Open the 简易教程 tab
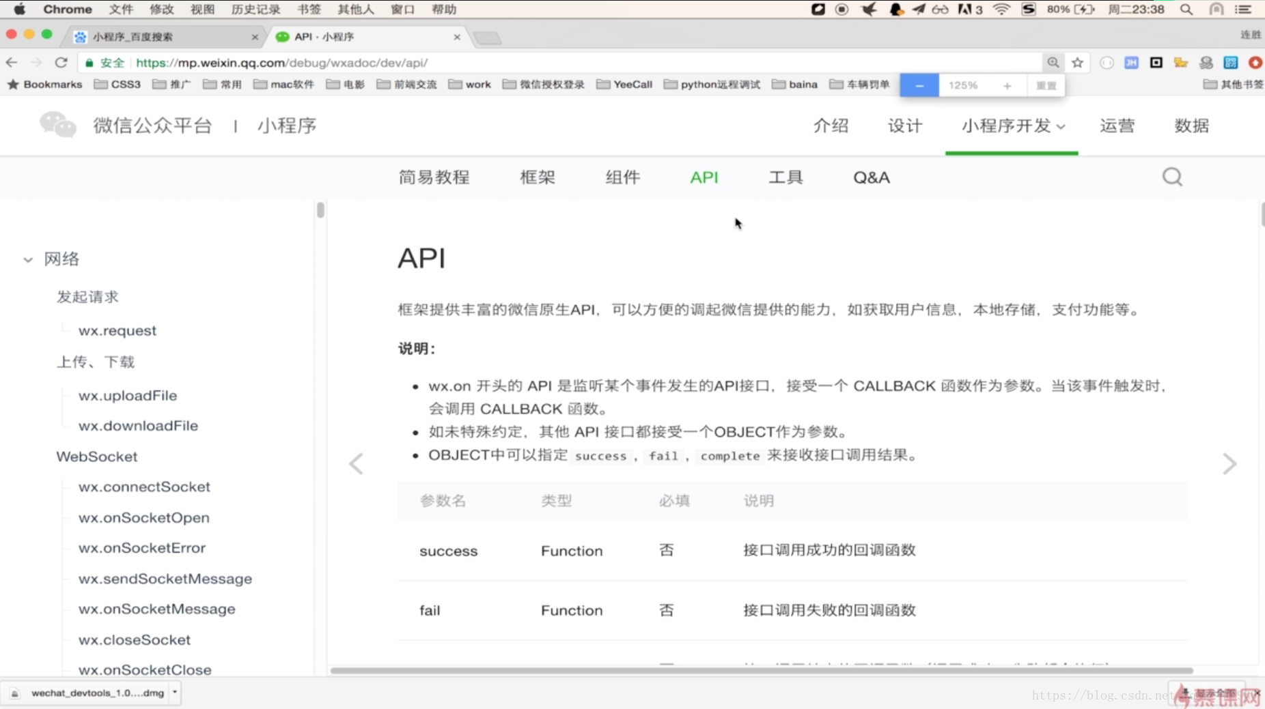The height and width of the screenshot is (709, 1265). pos(434,177)
